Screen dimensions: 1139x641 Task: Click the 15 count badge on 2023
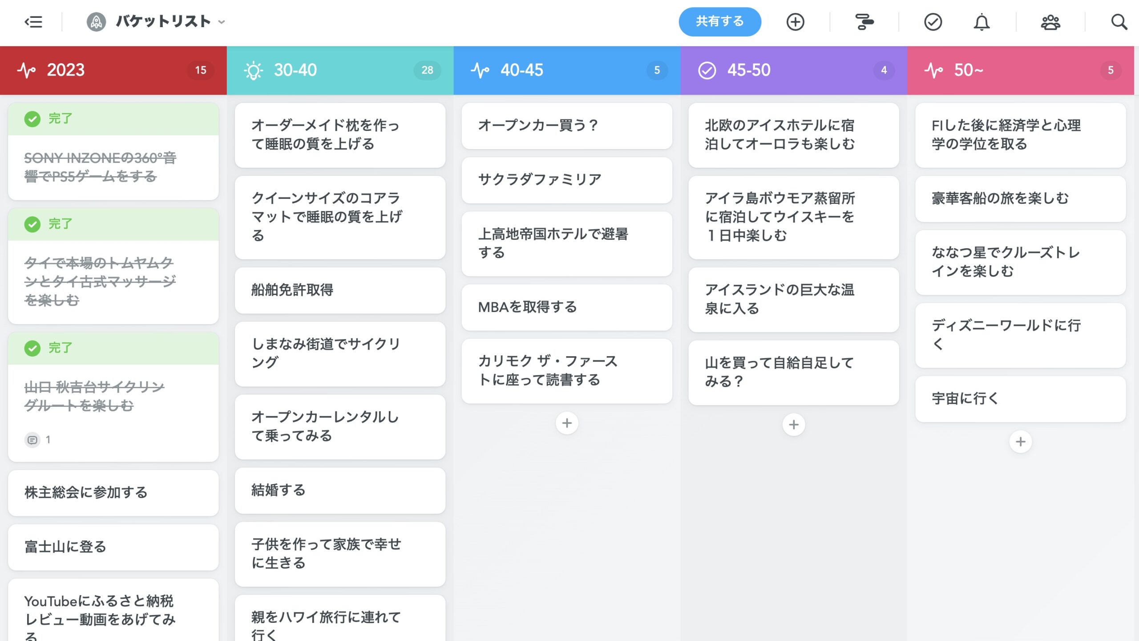pos(201,70)
